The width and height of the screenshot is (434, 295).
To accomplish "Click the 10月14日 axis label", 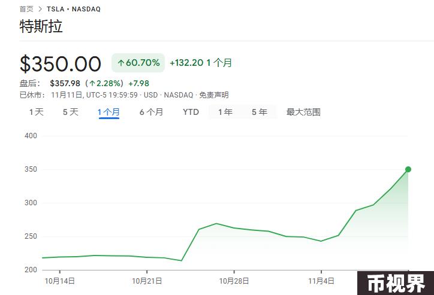I will [x=60, y=281].
